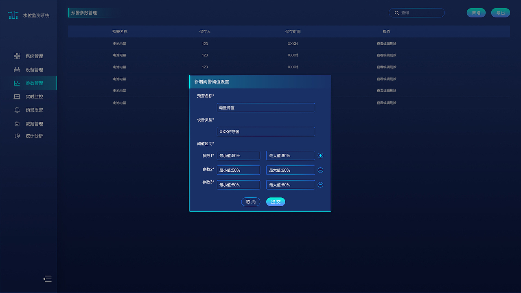
Task: Click the 预警参数管理 page title
Action: tap(84, 13)
